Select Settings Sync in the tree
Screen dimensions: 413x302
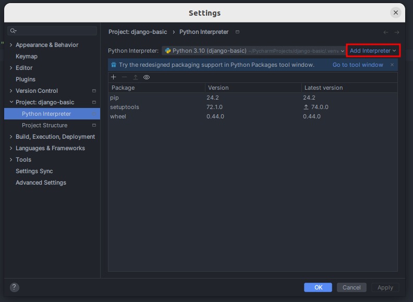point(34,171)
